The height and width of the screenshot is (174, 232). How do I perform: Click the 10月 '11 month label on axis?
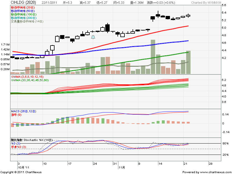click(23, 168)
